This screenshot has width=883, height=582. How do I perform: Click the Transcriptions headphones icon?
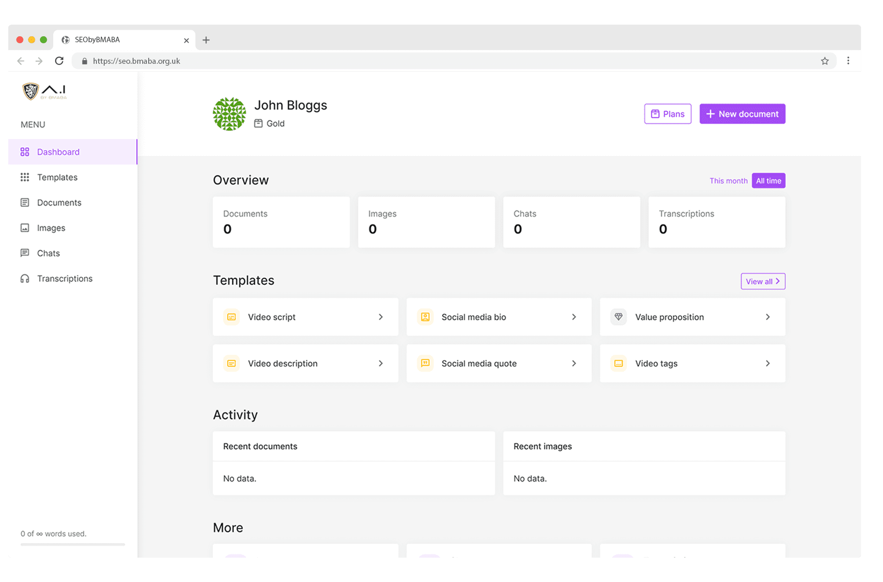pyautogui.click(x=25, y=279)
